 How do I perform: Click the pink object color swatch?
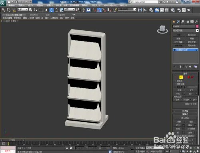[x=197, y=26]
